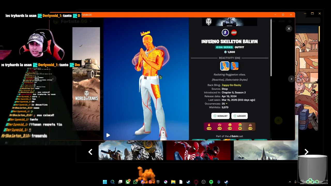Click the scroll-to-top arrow button
Image resolution: width=331 pixels, height=186 pixels.
278,120
